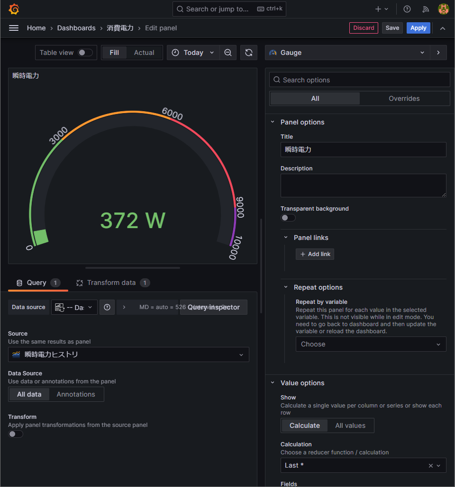Switch to the Transform data tab

click(x=111, y=283)
